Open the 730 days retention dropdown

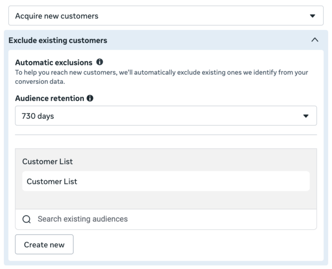(x=166, y=116)
